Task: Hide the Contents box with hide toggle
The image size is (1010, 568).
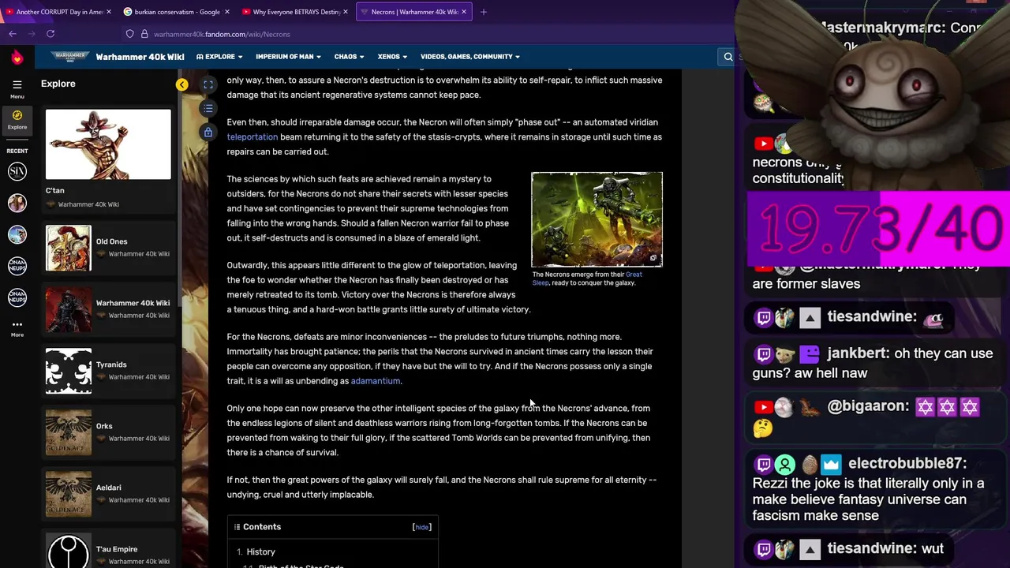Action: coord(422,527)
